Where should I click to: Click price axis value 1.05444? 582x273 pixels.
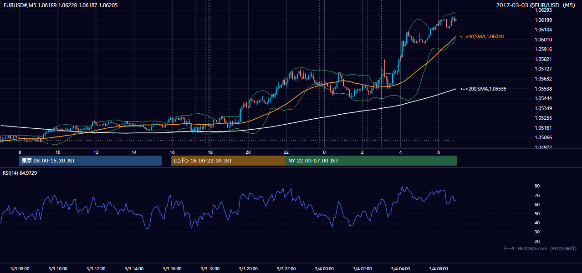pyautogui.click(x=542, y=98)
